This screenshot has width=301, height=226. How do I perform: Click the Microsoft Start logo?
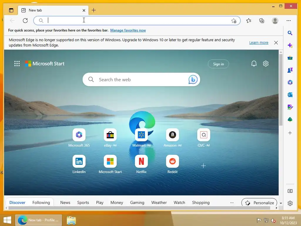[x=45, y=64]
